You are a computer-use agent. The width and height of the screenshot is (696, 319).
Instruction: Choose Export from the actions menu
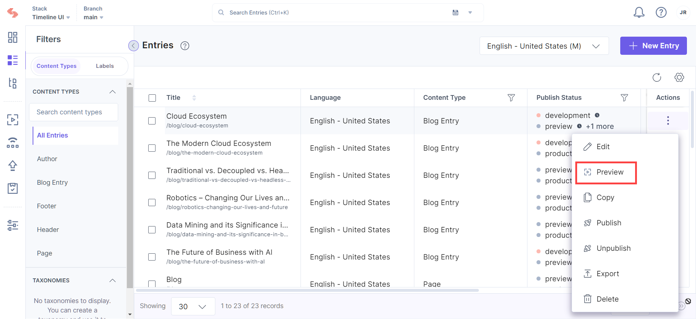click(x=625, y=274)
